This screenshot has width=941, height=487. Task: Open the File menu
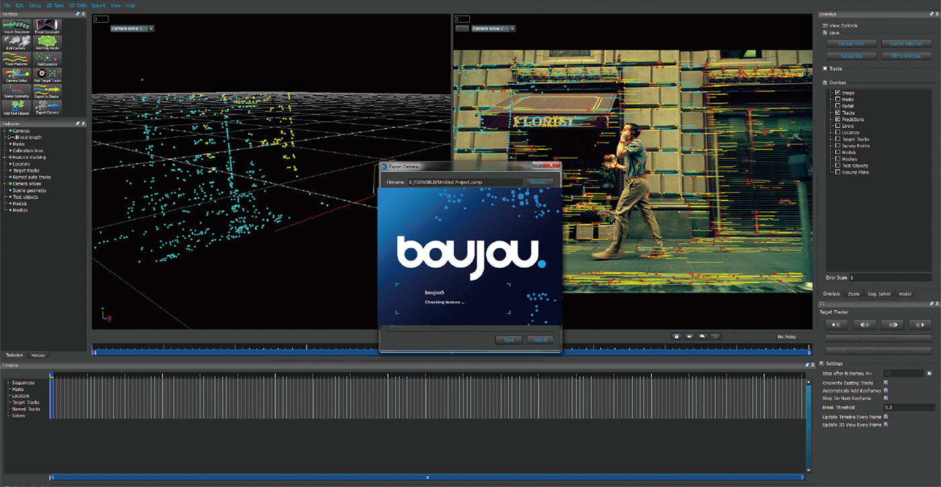[7, 5]
